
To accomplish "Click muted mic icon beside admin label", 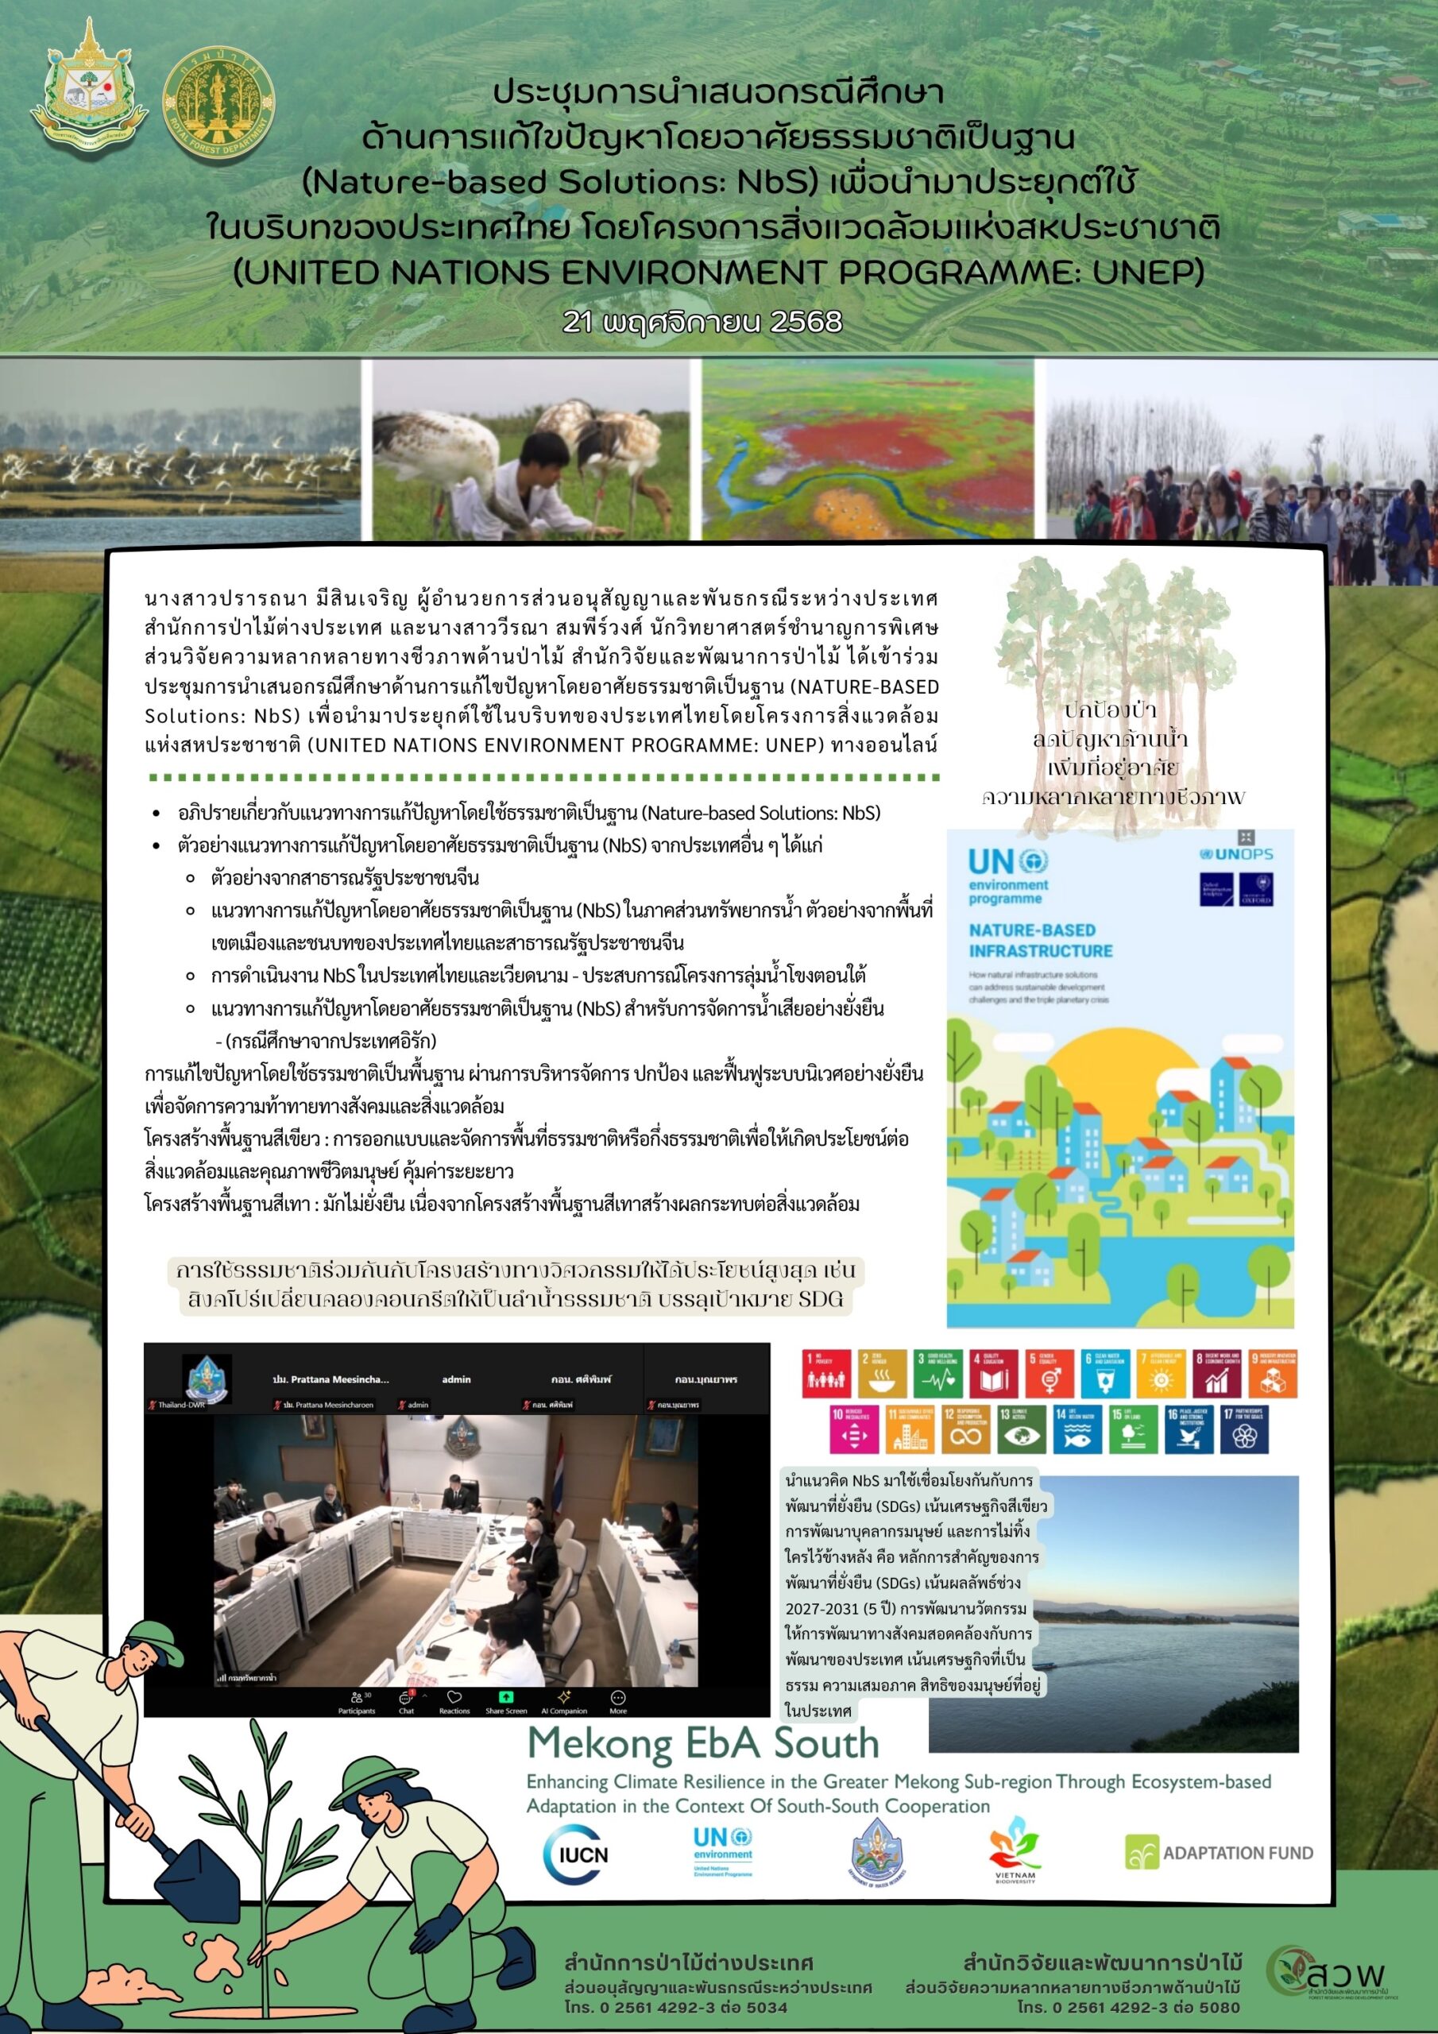I will [401, 1406].
